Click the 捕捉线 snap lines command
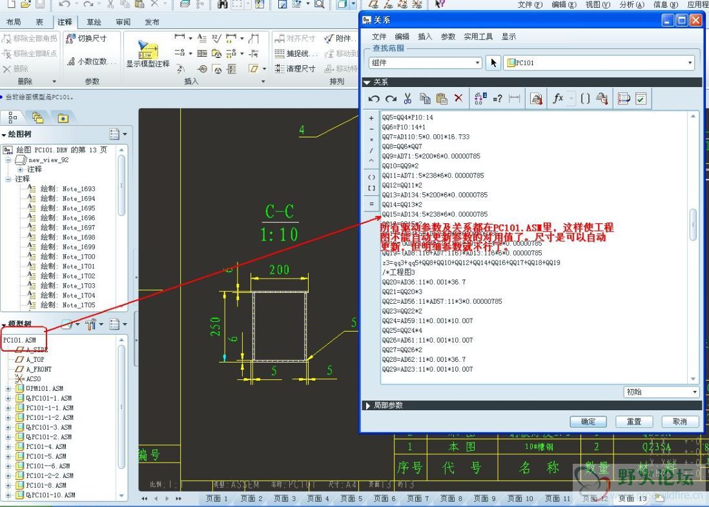 [296, 54]
